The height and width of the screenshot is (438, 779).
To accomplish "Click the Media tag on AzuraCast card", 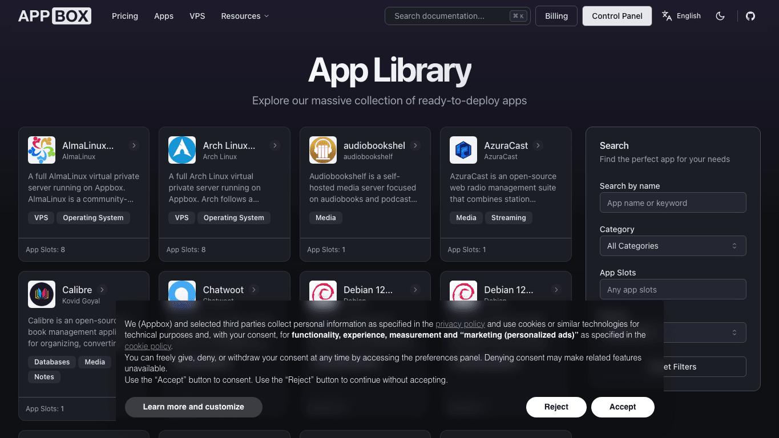I will point(466,218).
